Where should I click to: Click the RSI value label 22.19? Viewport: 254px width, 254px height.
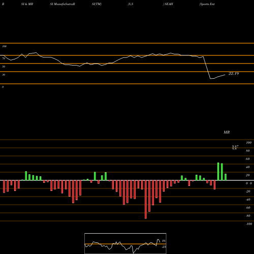tap(234, 74)
